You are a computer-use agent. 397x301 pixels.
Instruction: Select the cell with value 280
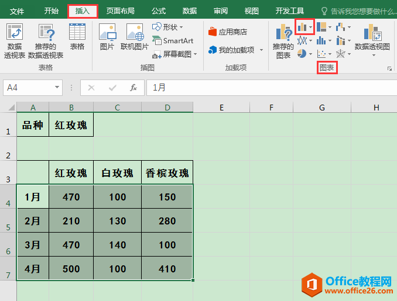[x=167, y=220]
